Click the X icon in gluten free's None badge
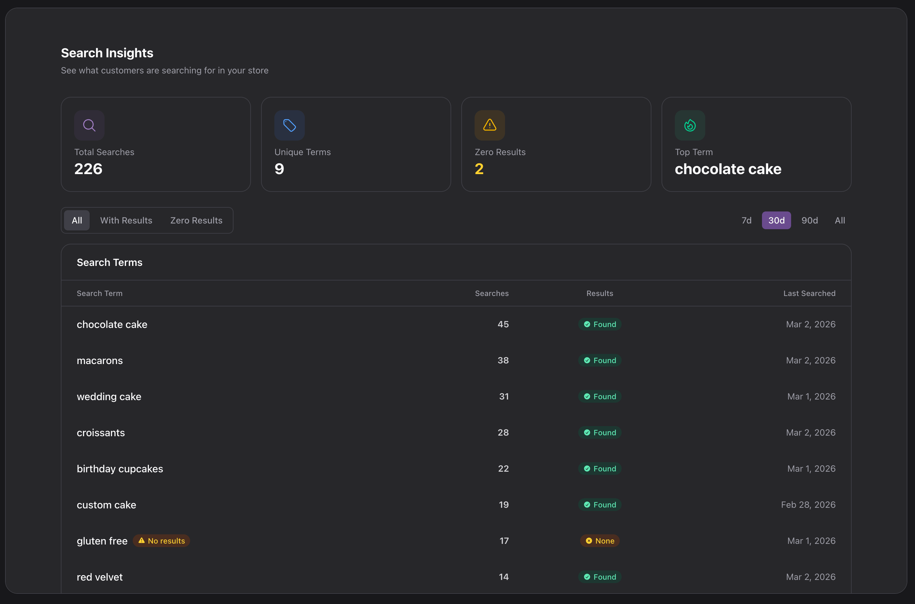This screenshot has width=915, height=604. [589, 540]
